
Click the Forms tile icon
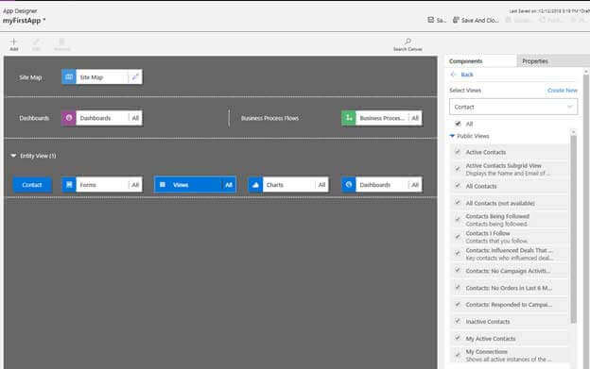click(69, 185)
